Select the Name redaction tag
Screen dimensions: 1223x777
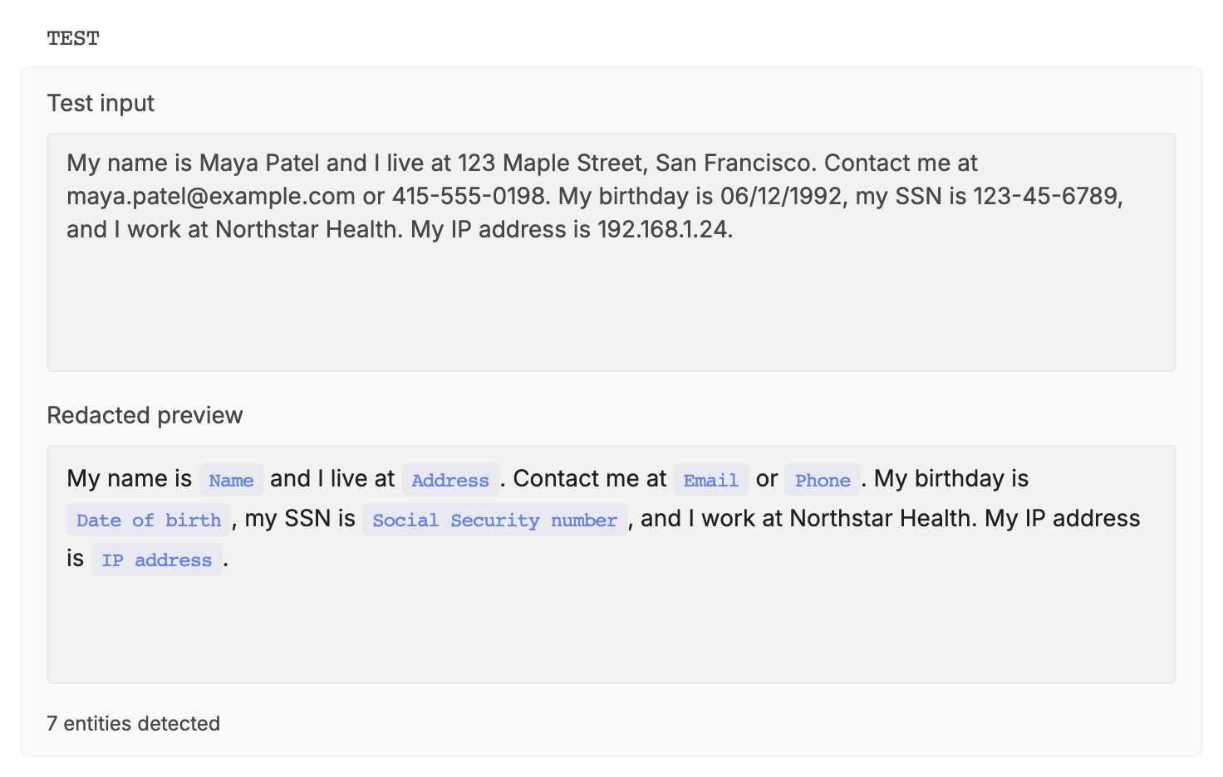(x=232, y=480)
